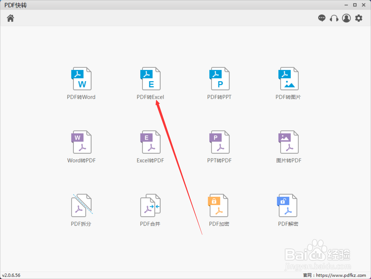Open settings gear icon
The width and height of the screenshot is (371, 279).
[359, 18]
